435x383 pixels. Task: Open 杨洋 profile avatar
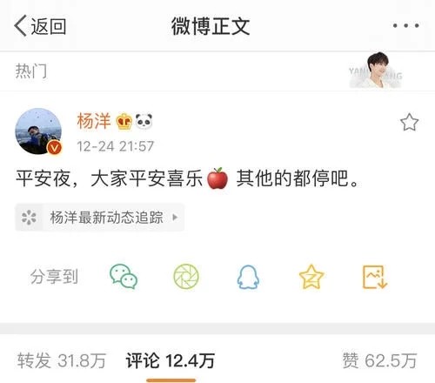38,131
